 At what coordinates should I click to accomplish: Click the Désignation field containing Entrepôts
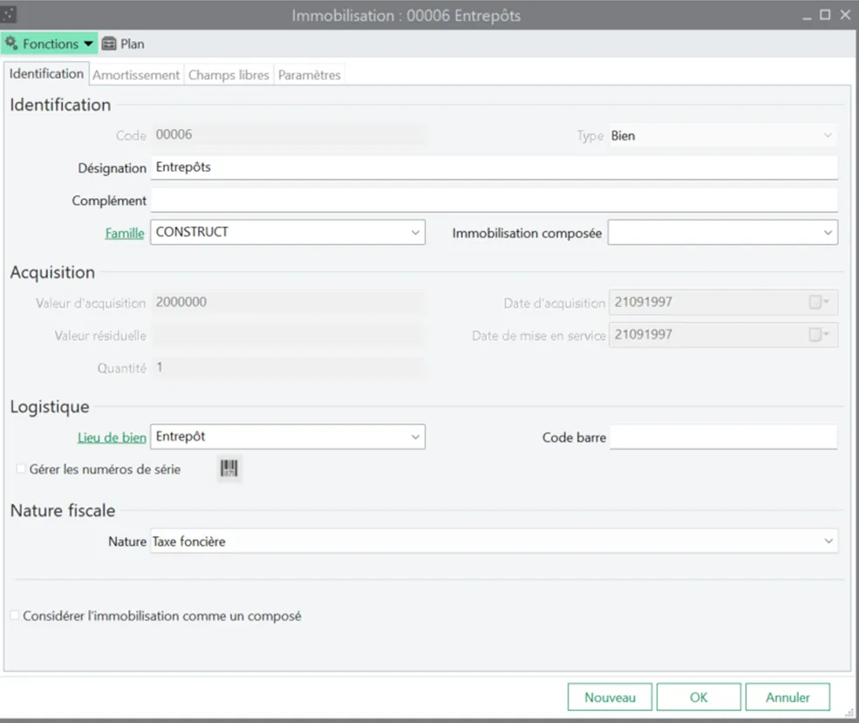click(494, 167)
